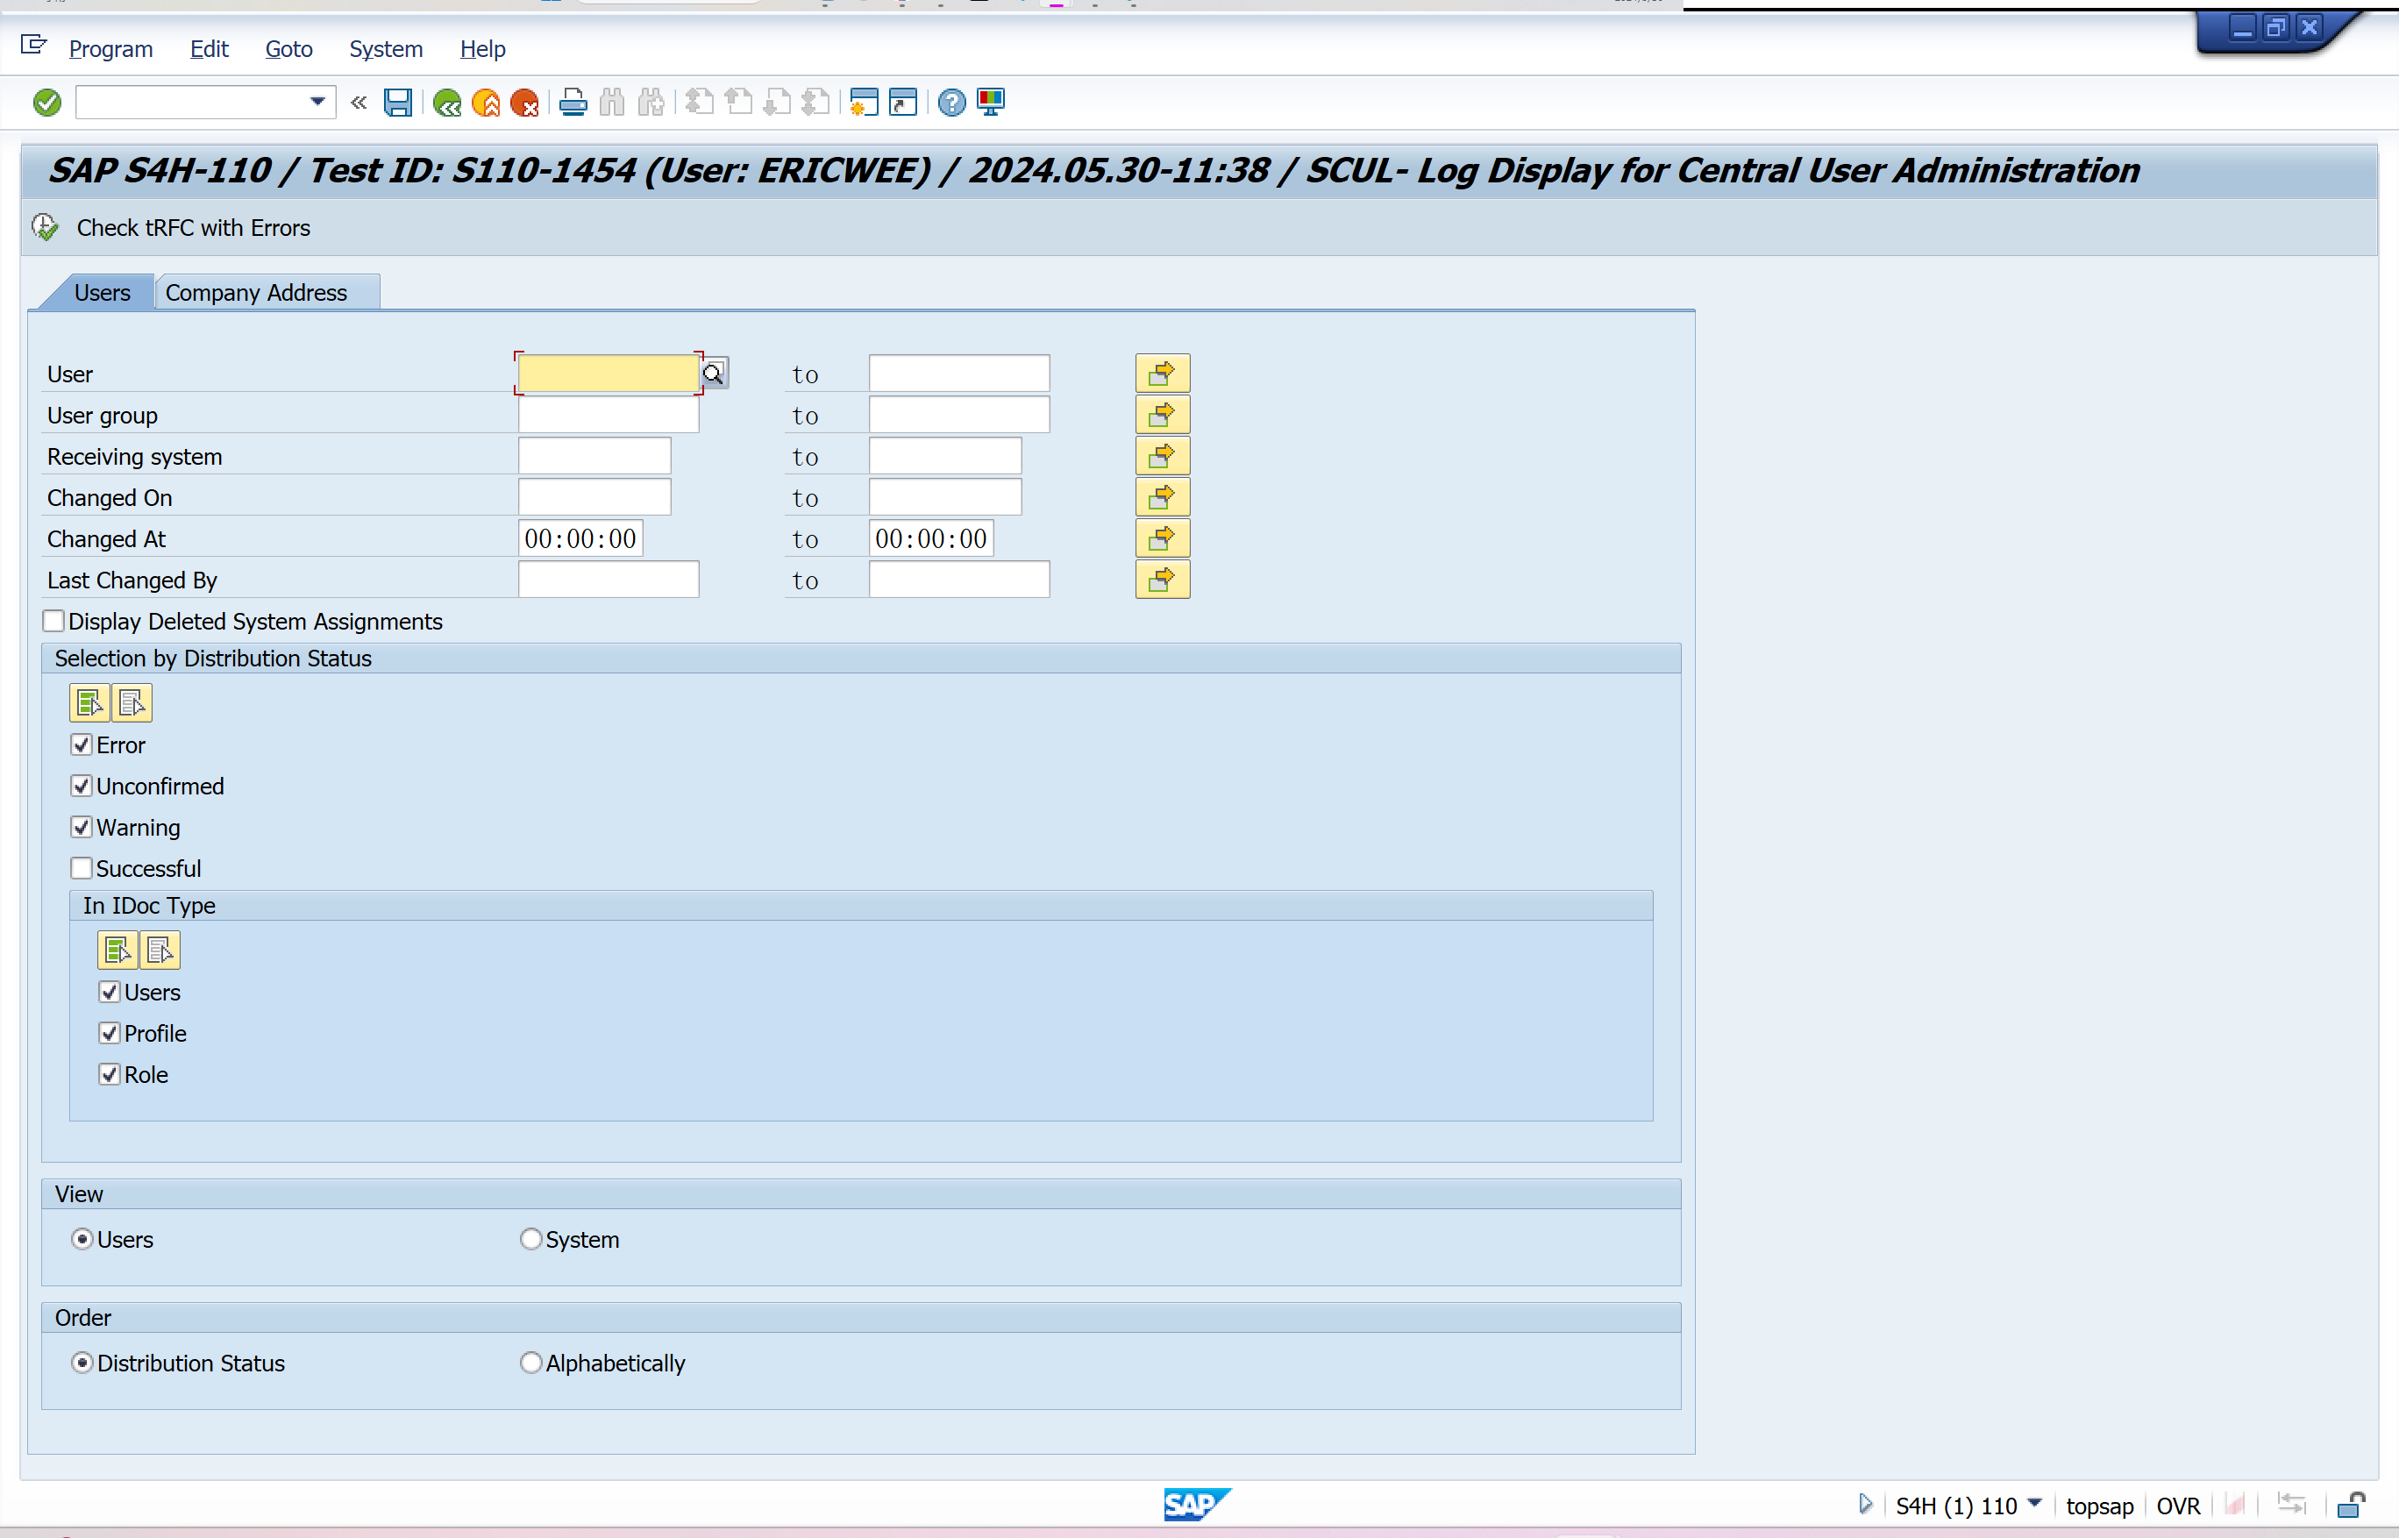Click the Receiving system input field
The width and height of the screenshot is (2399, 1538).
tap(594, 457)
